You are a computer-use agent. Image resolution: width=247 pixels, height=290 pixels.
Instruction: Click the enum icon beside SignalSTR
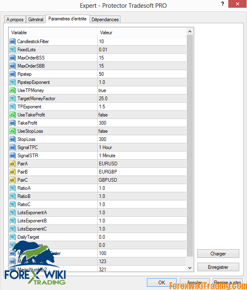(x=12, y=156)
